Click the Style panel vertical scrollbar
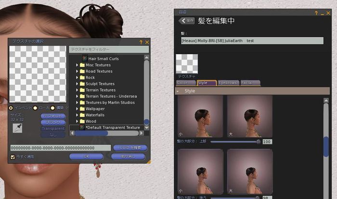Image resolution: width=337 pixels, height=199 pixels. pos(326,147)
